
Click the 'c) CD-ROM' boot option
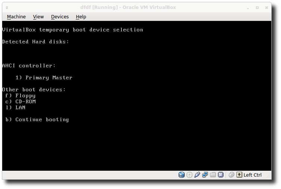tap(21, 101)
